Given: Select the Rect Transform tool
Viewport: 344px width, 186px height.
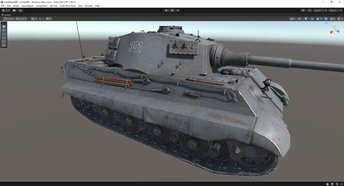Looking at the screenshot, I should point(4,41).
